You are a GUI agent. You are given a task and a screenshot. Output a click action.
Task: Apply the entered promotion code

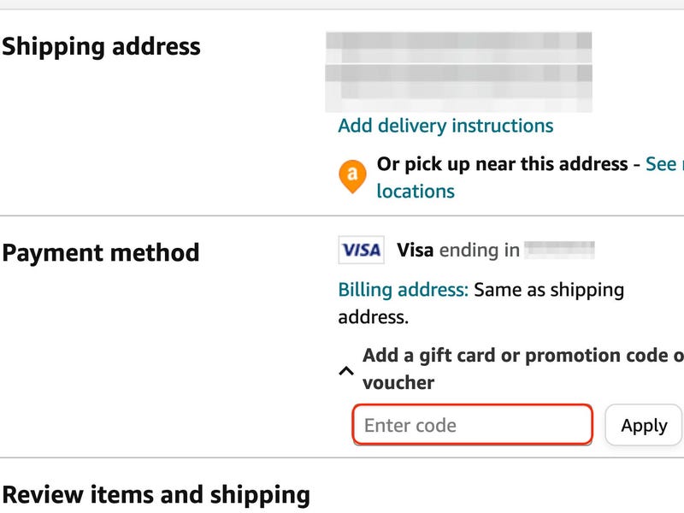point(644,424)
